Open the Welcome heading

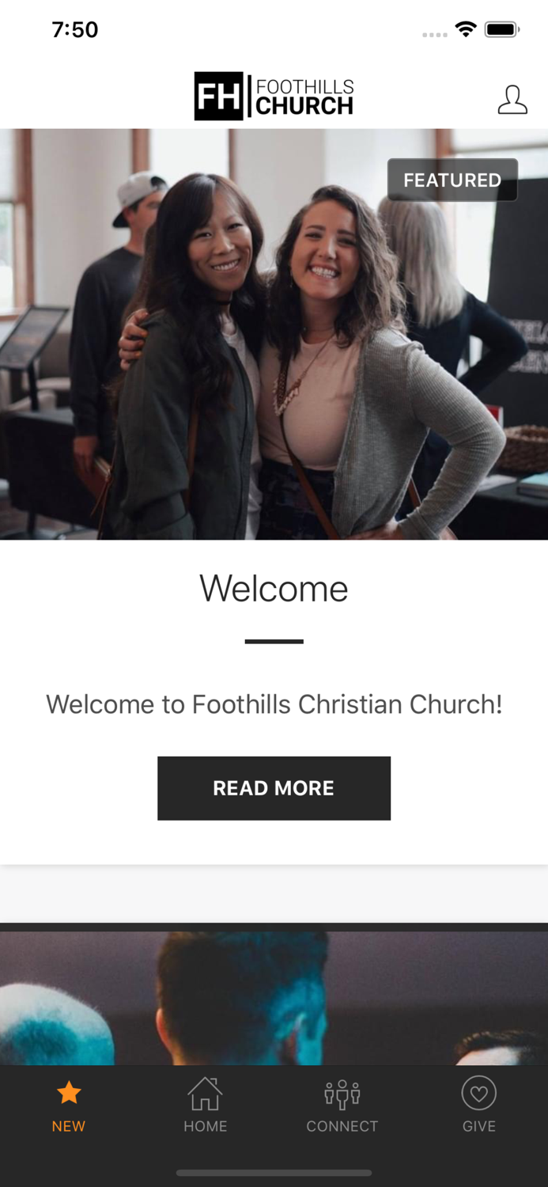[x=274, y=589]
